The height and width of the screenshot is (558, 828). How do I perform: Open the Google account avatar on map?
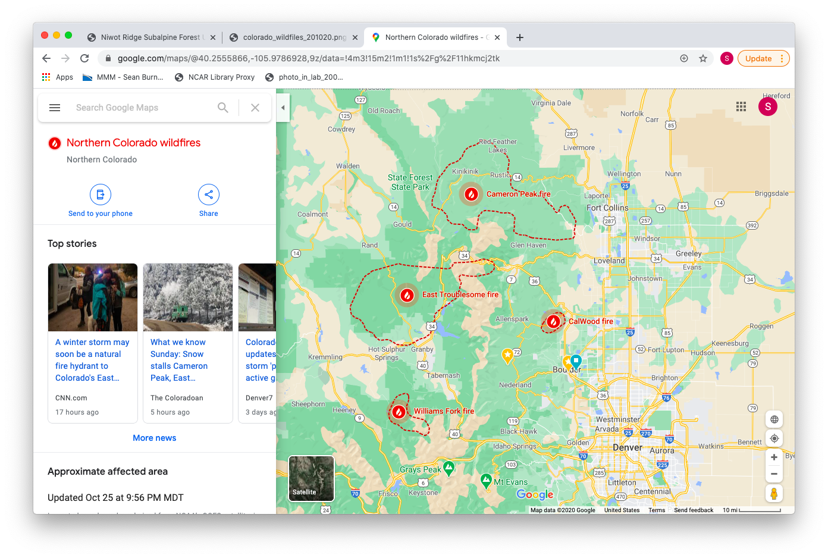[x=768, y=106]
